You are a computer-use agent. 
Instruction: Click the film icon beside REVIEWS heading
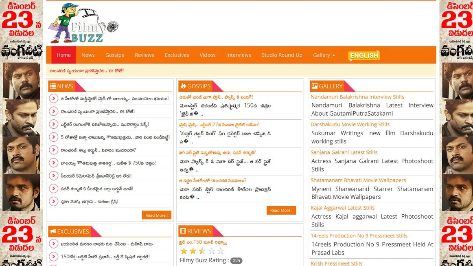(183, 231)
